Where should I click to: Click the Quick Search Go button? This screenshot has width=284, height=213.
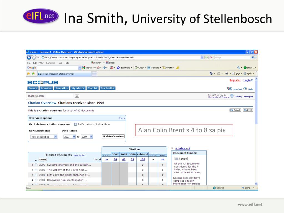pyautogui.click(x=77, y=96)
